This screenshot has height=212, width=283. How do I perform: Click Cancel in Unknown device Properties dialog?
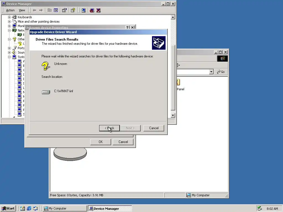[x=123, y=142]
